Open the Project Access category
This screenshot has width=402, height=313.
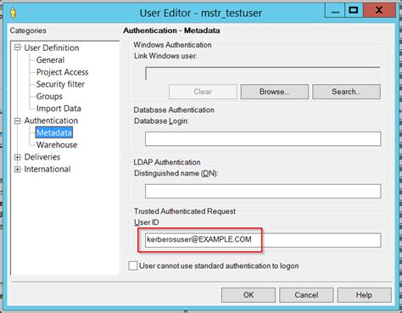[62, 72]
